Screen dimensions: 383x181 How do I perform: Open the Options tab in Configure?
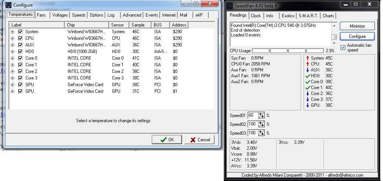96,15
